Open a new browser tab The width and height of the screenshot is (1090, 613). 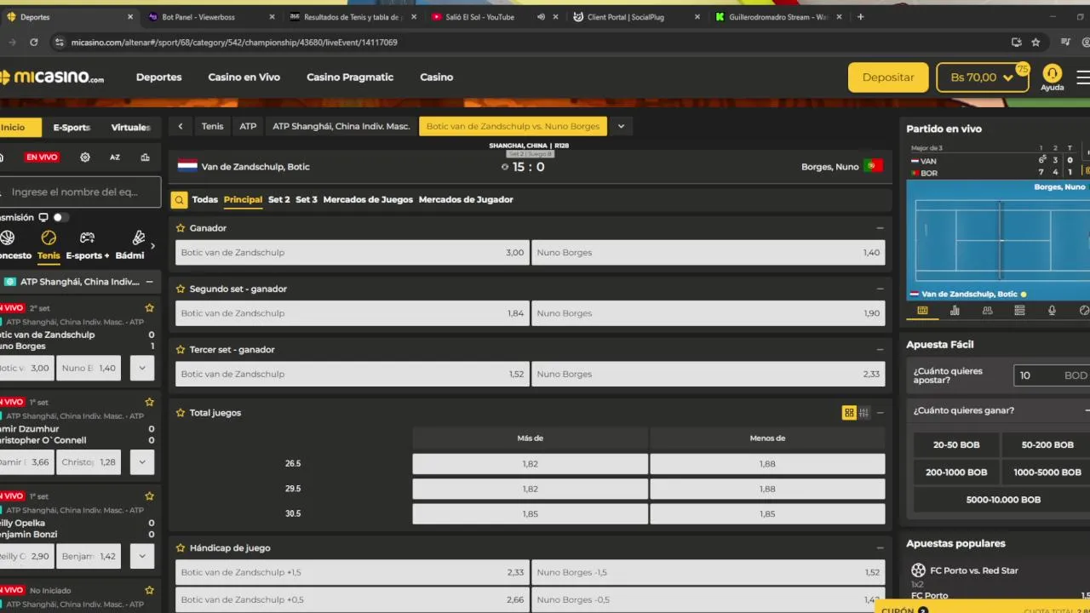point(860,16)
